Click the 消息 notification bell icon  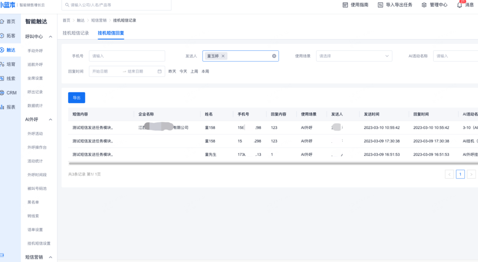(459, 5)
